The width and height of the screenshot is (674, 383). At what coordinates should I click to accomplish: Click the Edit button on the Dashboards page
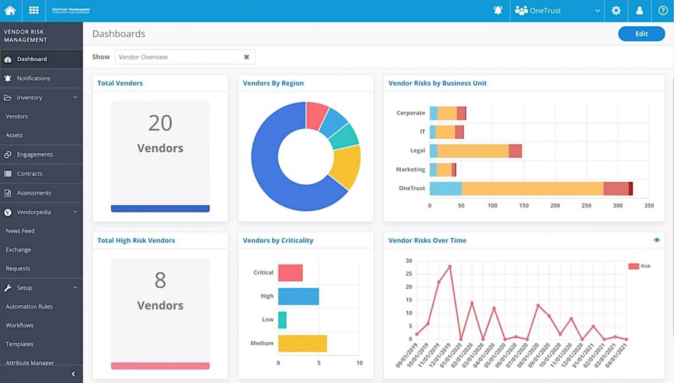641,33
